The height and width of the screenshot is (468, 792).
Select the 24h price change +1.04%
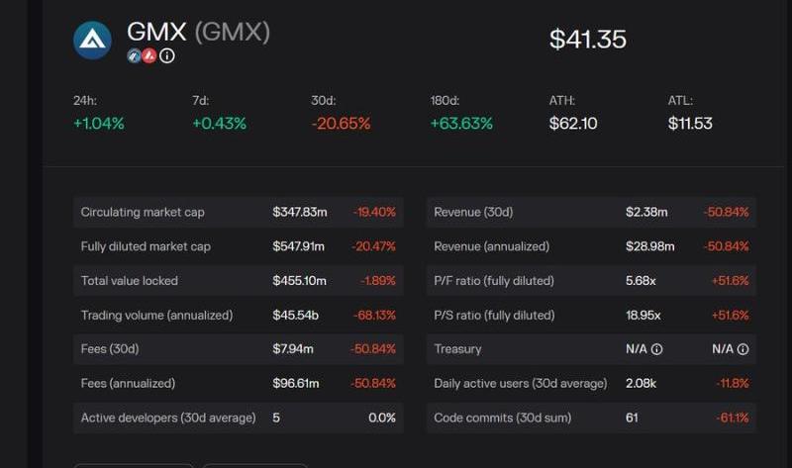click(x=99, y=124)
